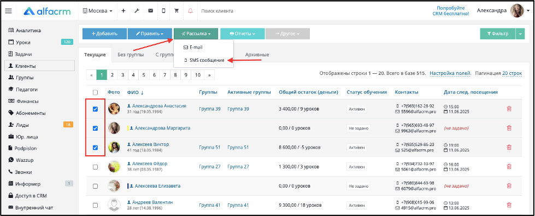
Task: Open the envelope mail icon in top bar
Action: [150, 11]
